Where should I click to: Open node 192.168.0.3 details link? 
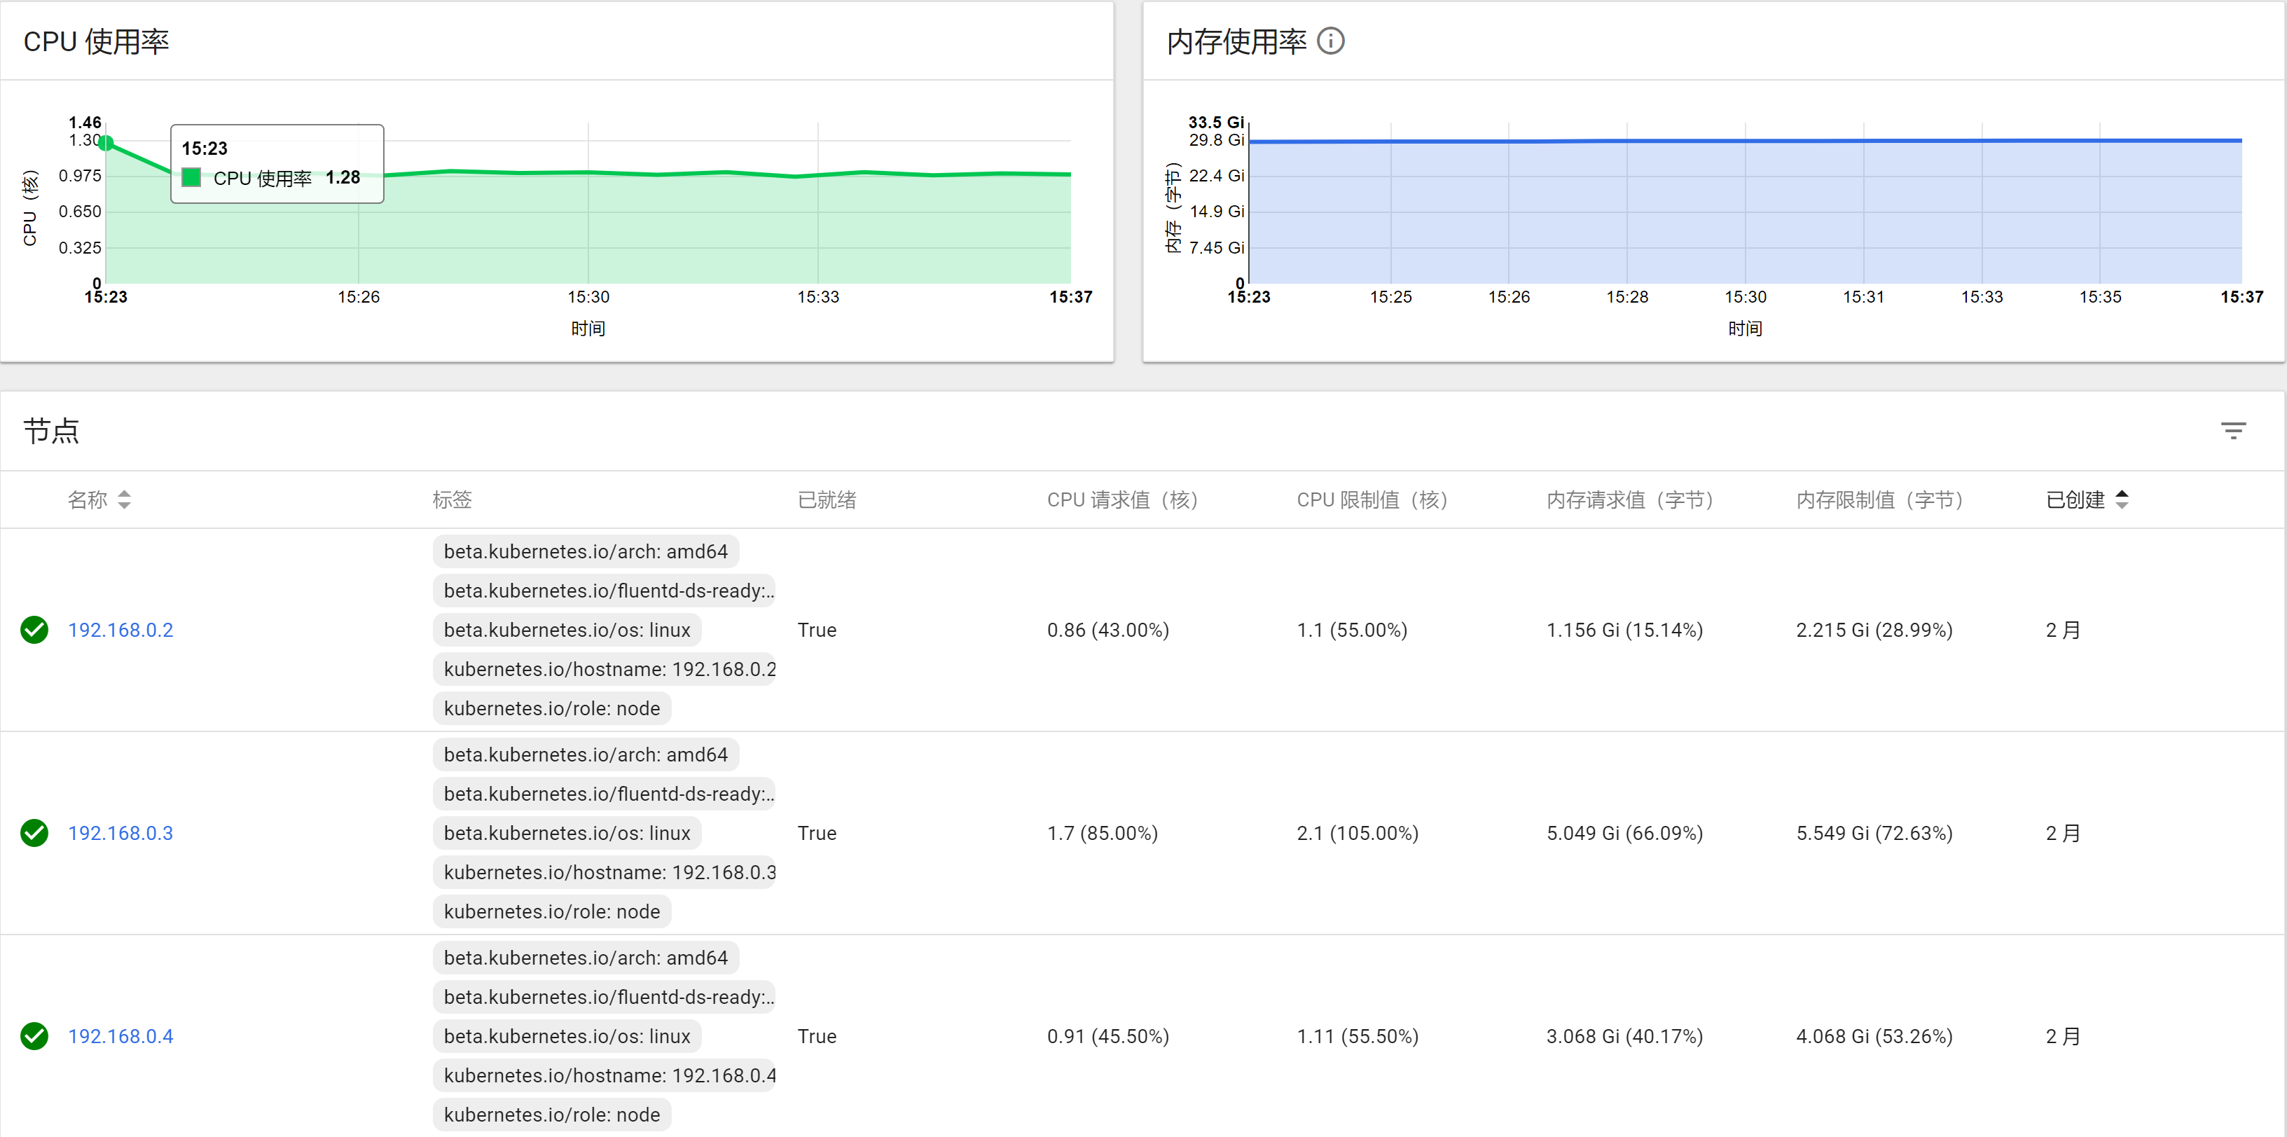[120, 834]
